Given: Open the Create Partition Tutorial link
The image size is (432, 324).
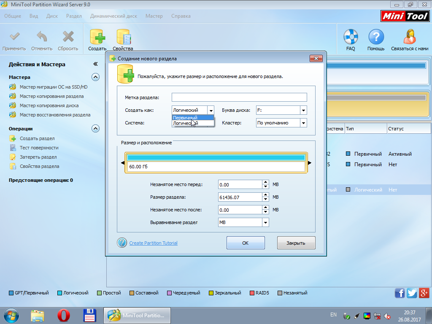Looking at the screenshot, I should point(153,243).
